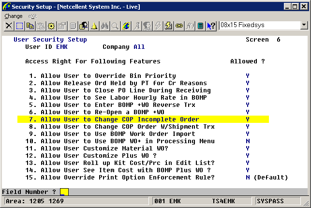This screenshot has height=208, width=311.
Task: Click the green calculator toolbar icon
Action: click(x=201, y=26)
